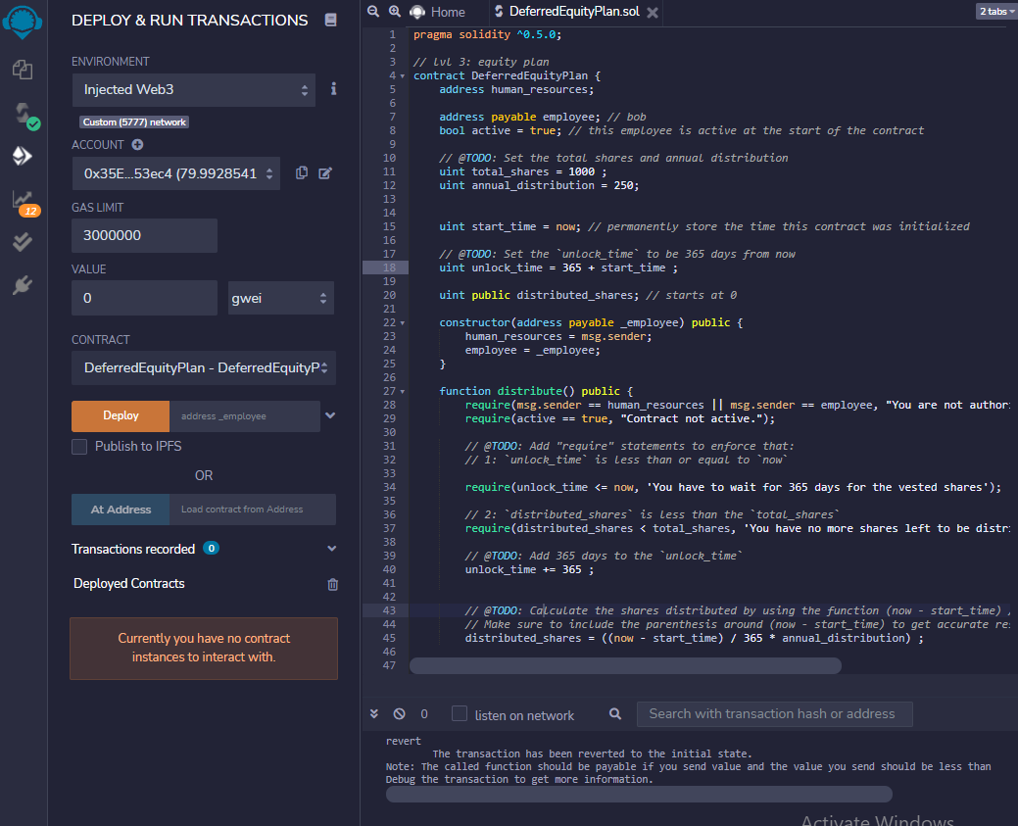The image size is (1018, 826).
Task: Open the Environment dropdown showing Injected Web3
Action: [193, 89]
